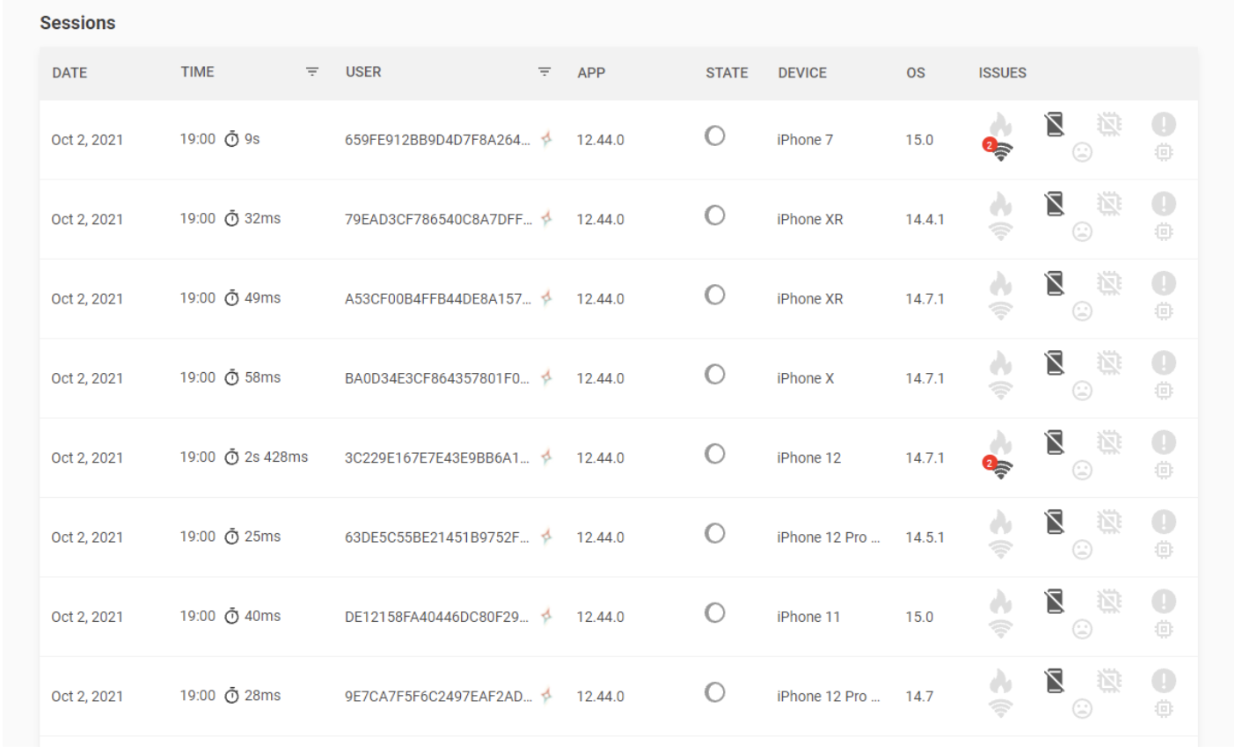Click the pin icon next to user DE12158FA40446DC80F29
Image resolution: width=1235 pixels, height=753 pixels.
[546, 617]
